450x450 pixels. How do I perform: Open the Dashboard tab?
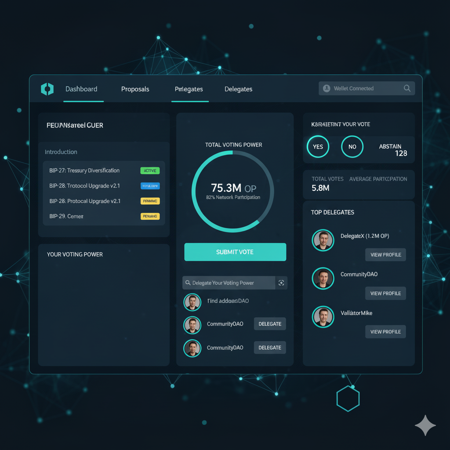tap(81, 89)
